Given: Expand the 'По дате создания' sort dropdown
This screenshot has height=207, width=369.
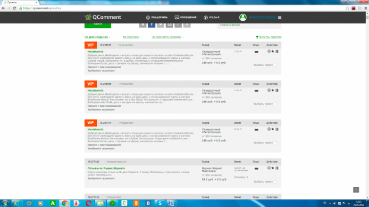Looking at the screenshot, I should click(97, 37).
